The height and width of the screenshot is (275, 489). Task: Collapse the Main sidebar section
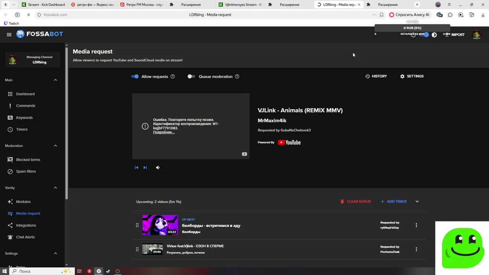coord(55,80)
